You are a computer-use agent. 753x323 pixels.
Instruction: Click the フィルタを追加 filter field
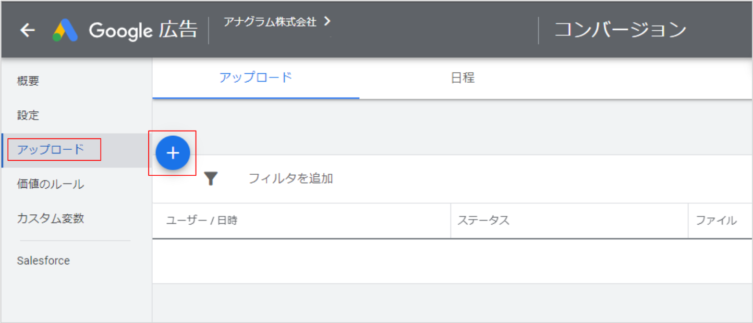pos(290,179)
